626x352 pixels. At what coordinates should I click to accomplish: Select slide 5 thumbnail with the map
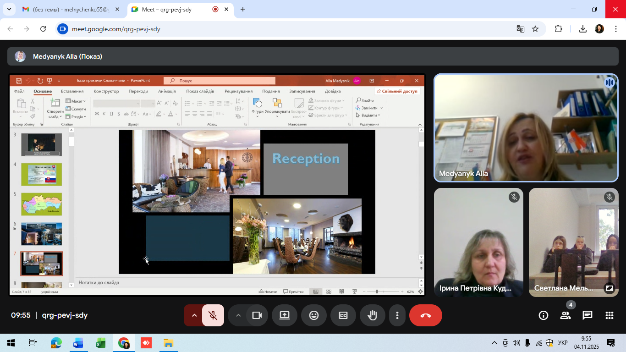click(x=41, y=204)
